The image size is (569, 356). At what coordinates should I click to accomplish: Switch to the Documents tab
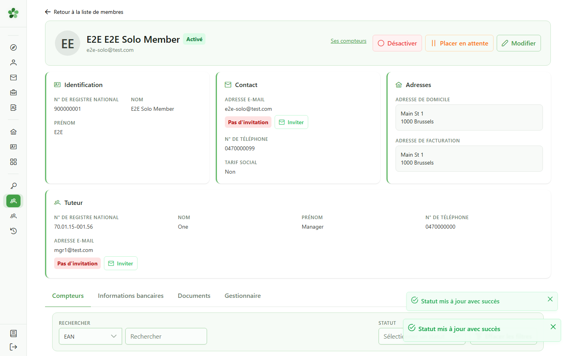[194, 296]
